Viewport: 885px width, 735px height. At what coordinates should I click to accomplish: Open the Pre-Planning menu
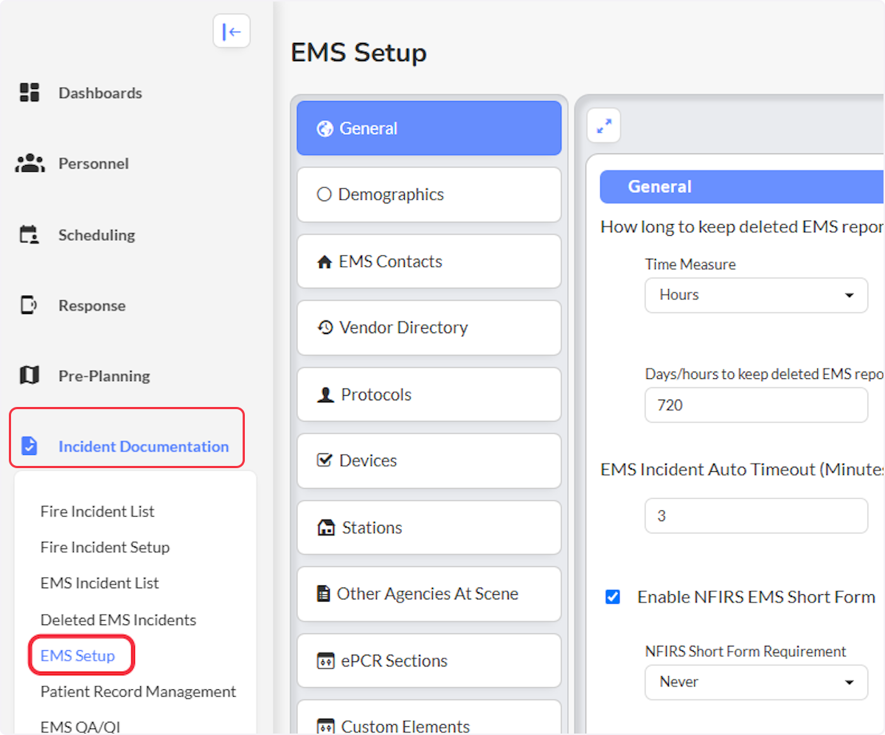(104, 376)
